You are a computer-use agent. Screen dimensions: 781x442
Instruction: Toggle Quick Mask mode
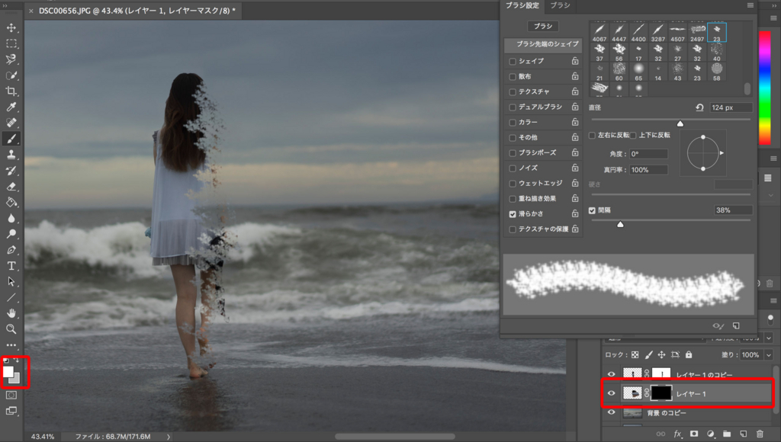tap(11, 396)
